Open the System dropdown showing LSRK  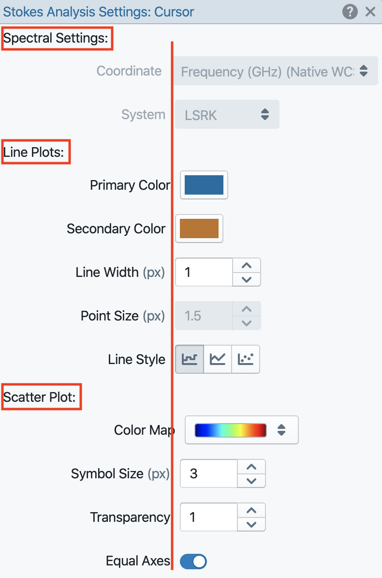(x=226, y=114)
